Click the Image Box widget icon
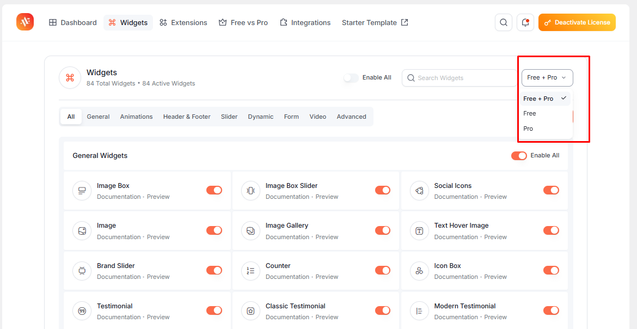The image size is (637, 329). click(82, 190)
